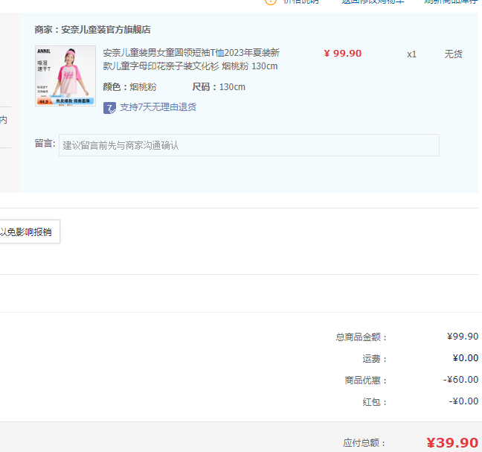This screenshot has height=452, width=482.
Task: Click the 应付总额 label
Action: pos(364,443)
